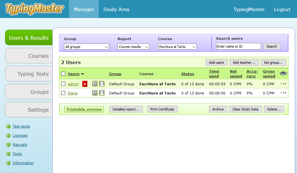This screenshot has height=173, width=297.
Task: Click the green bullet beside Manuals
Action: point(8,145)
